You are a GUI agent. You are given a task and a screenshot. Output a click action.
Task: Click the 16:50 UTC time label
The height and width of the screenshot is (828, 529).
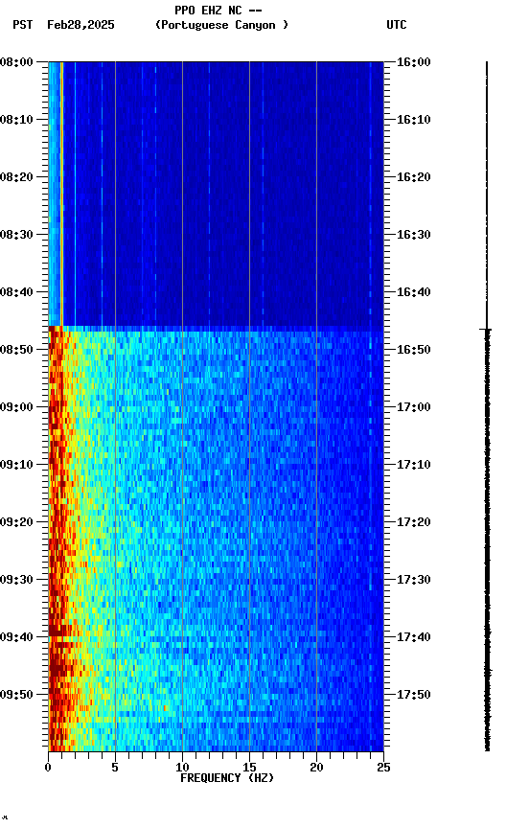click(414, 350)
